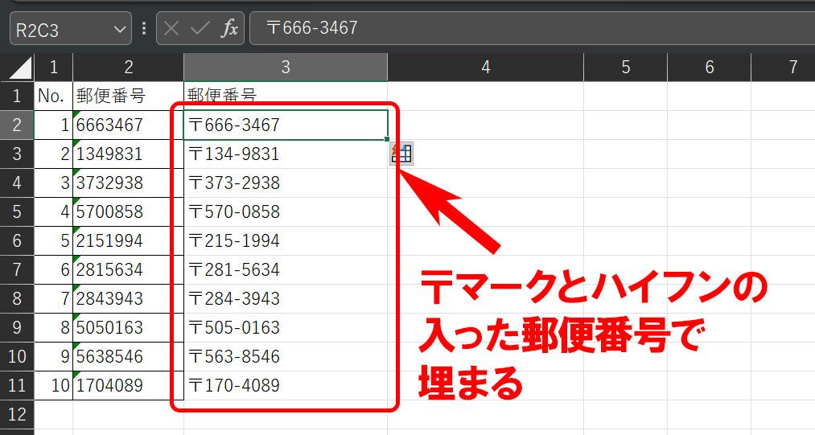Click cell containing 〒134-9831
The width and height of the screenshot is (815, 435).
(285, 154)
